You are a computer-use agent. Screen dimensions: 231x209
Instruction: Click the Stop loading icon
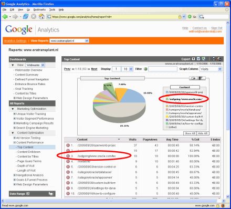(34, 17)
